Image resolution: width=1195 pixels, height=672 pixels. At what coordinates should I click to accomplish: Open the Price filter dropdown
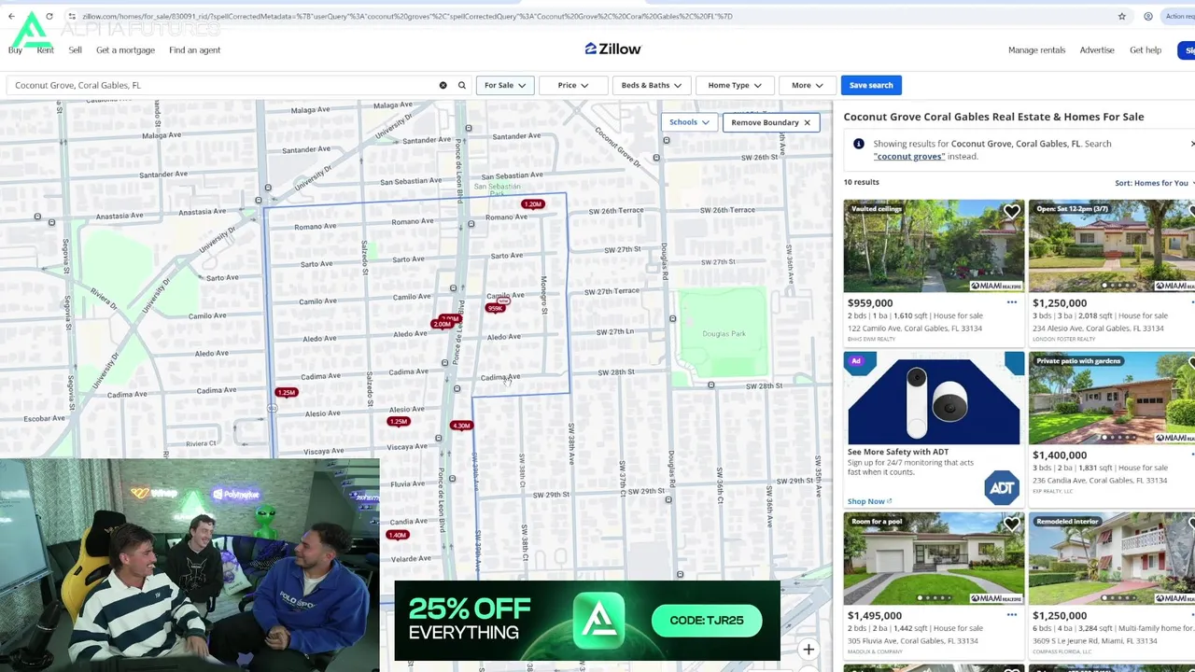pyautogui.click(x=572, y=85)
